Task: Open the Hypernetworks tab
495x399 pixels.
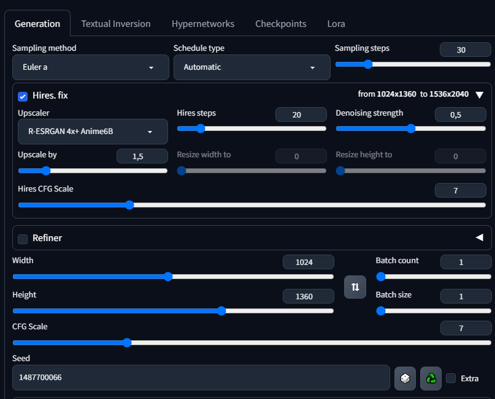Action: tap(203, 24)
